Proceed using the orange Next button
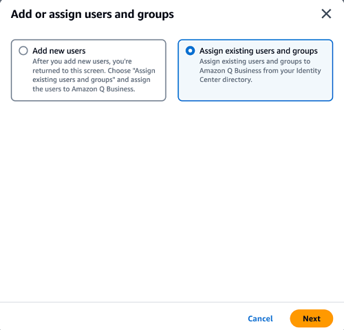The height and width of the screenshot is (330, 344). (312, 318)
